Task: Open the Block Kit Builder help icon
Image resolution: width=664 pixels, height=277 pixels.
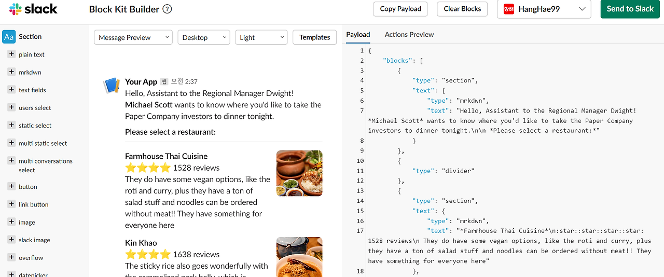Action: click(x=167, y=9)
